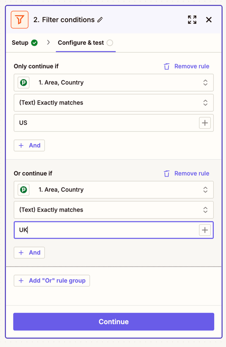Click the trash icon in second rule
The width and height of the screenshot is (226, 347).
click(166, 173)
